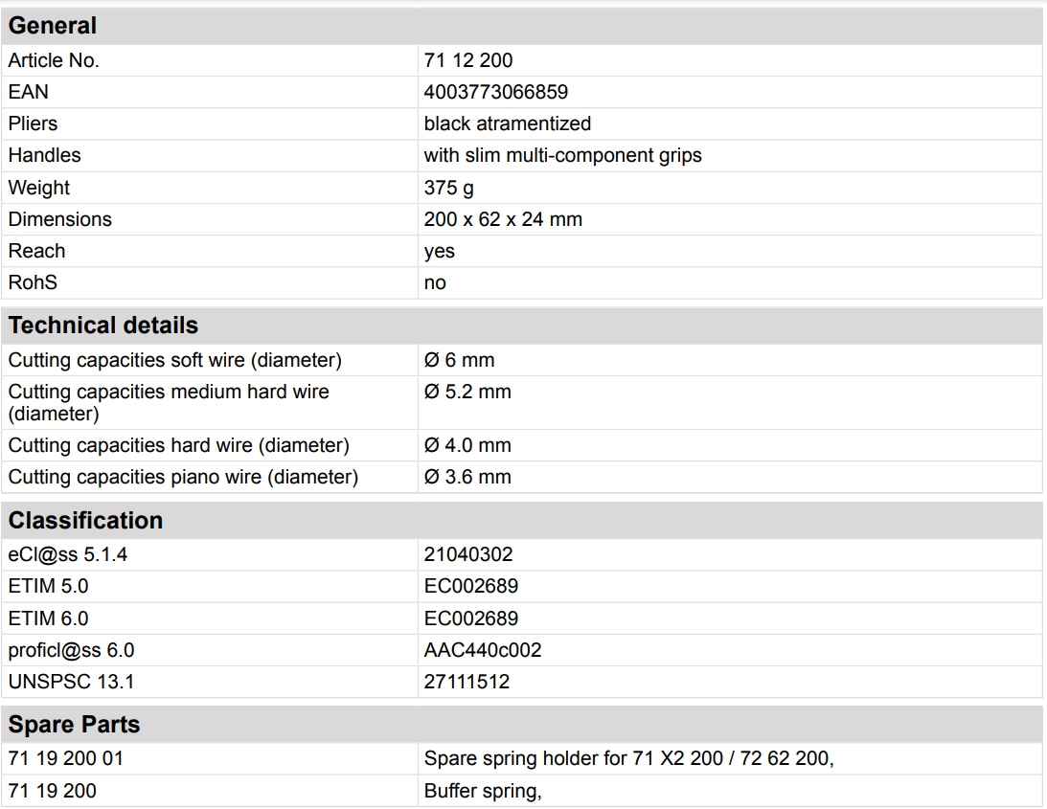Click the Spare Parts section header
Image resolution: width=1047 pixels, height=809 pixels.
pos(74,725)
